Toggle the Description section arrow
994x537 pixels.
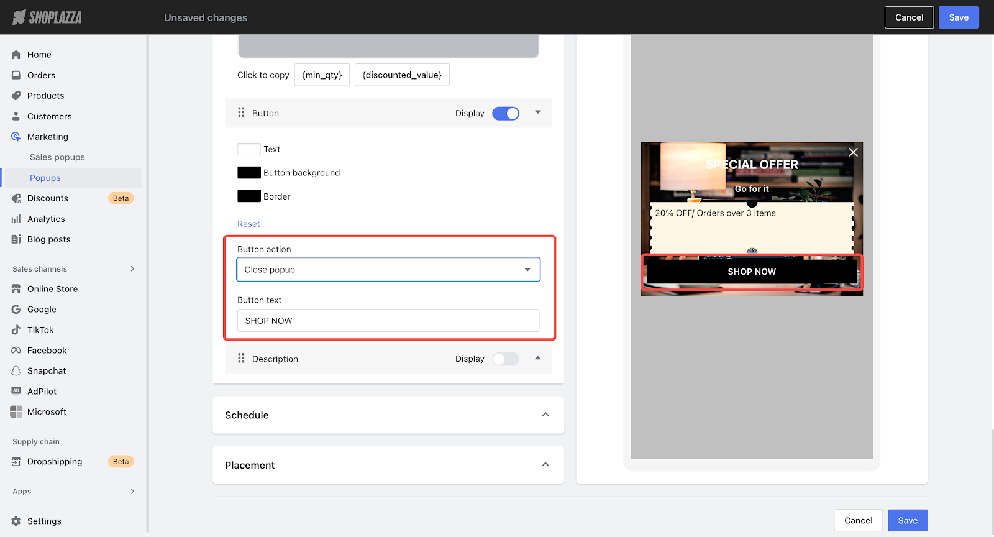pos(538,358)
